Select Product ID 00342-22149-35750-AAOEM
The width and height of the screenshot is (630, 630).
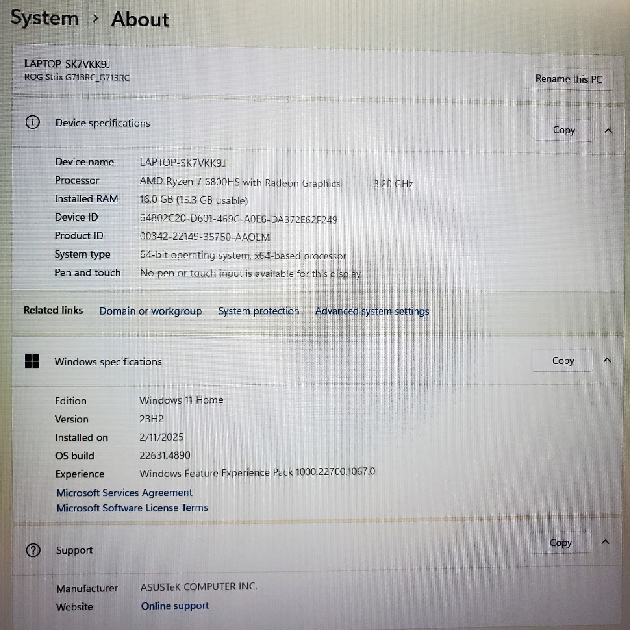tap(205, 237)
